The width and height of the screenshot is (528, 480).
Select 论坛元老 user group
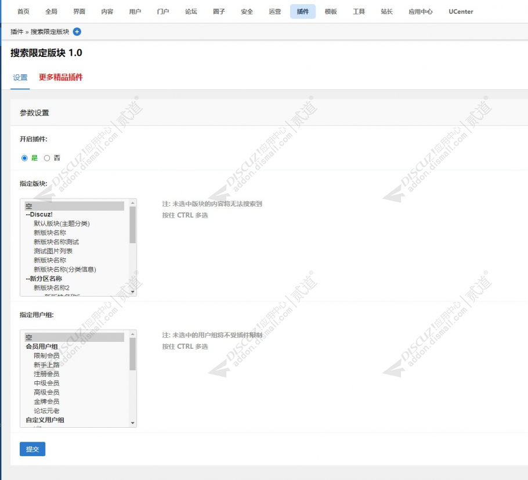point(74,410)
